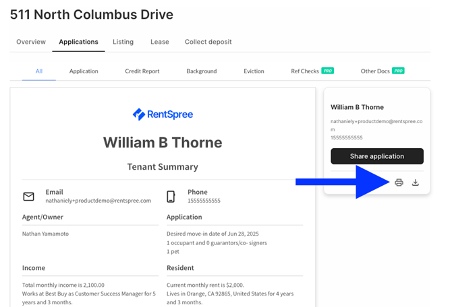The height and width of the screenshot is (307, 452).
Task: Select the Applications tab
Action: point(78,42)
